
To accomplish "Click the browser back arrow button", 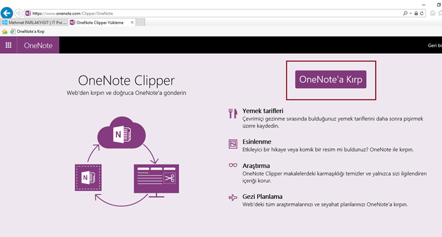I will 8,12.
